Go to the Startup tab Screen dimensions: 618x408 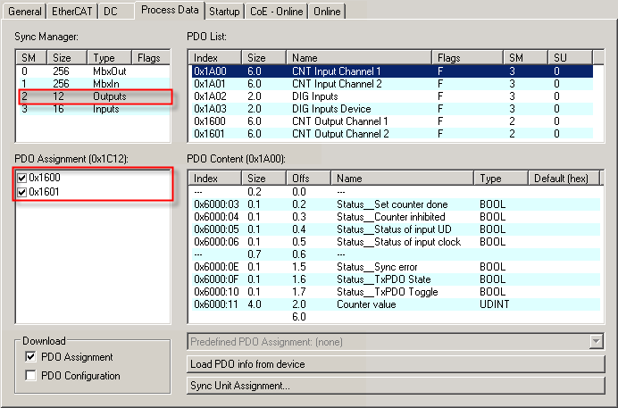coord(224,11)
